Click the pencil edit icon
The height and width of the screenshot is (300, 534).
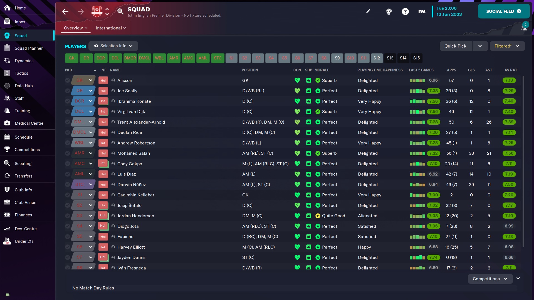point(368,11)
